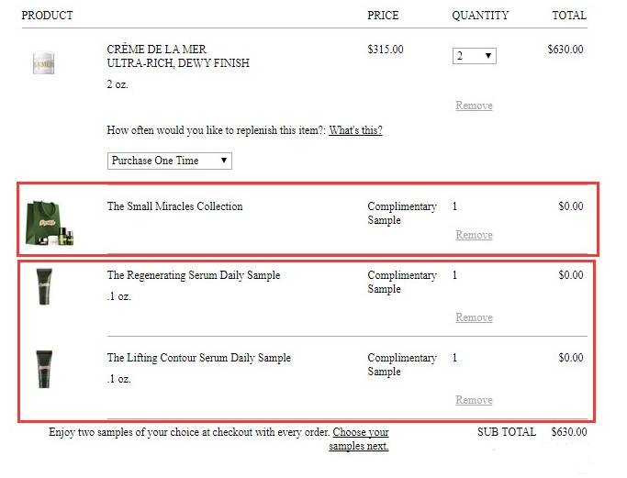
Task: Click the Small Miracles Collection bag image
Action: coord(50,223)
